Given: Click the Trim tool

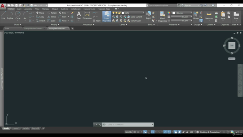Looking at the screenshot, I should pyautogui.click(x=62, y=13).
